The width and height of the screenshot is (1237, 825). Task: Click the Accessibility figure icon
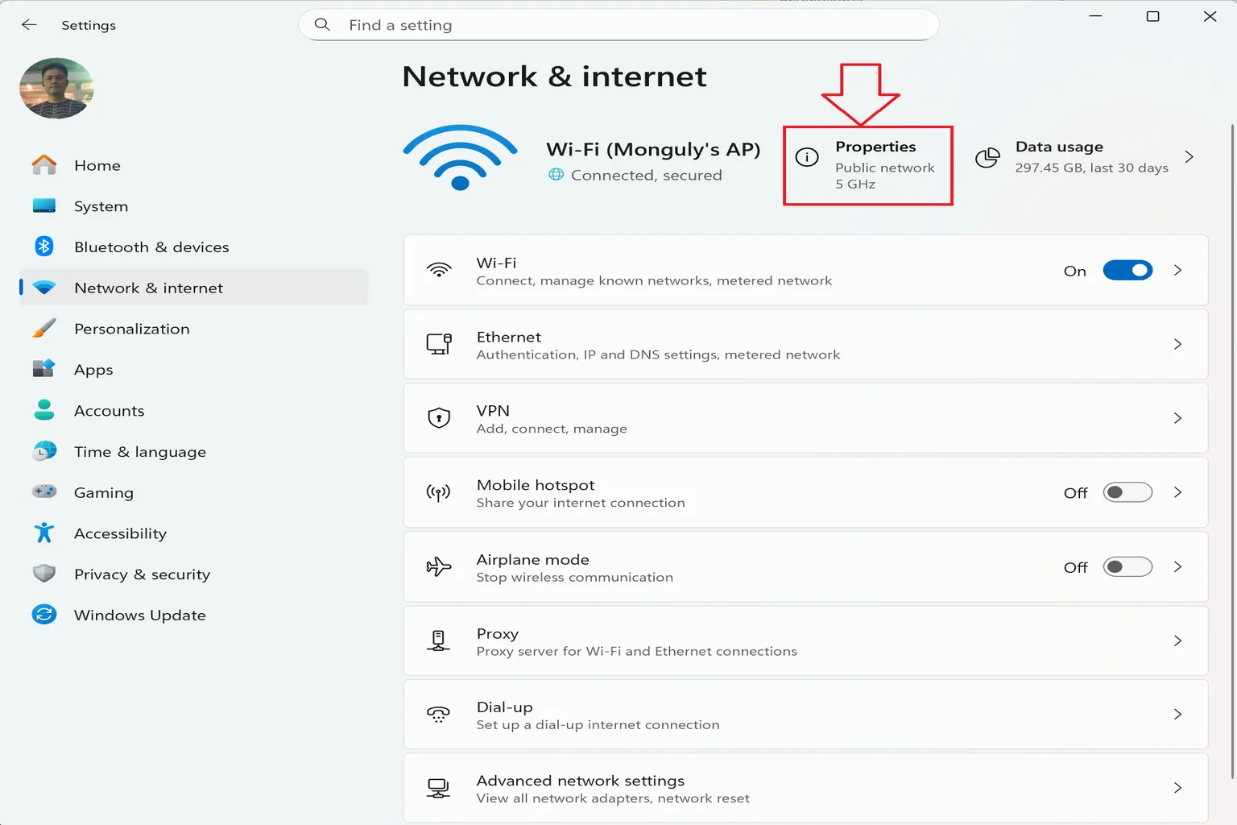coord(44,533)
